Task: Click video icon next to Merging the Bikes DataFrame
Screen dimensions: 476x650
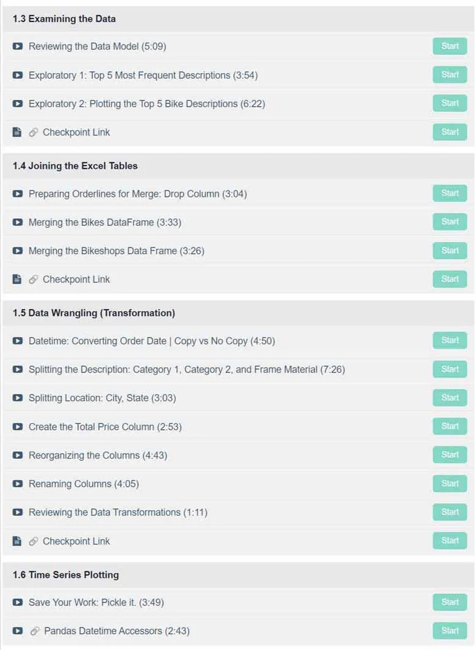Action: click(18, 222)
